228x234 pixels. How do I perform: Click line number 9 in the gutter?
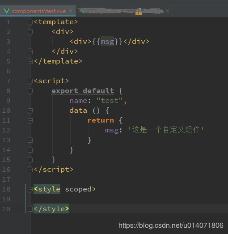pos(8,101)
